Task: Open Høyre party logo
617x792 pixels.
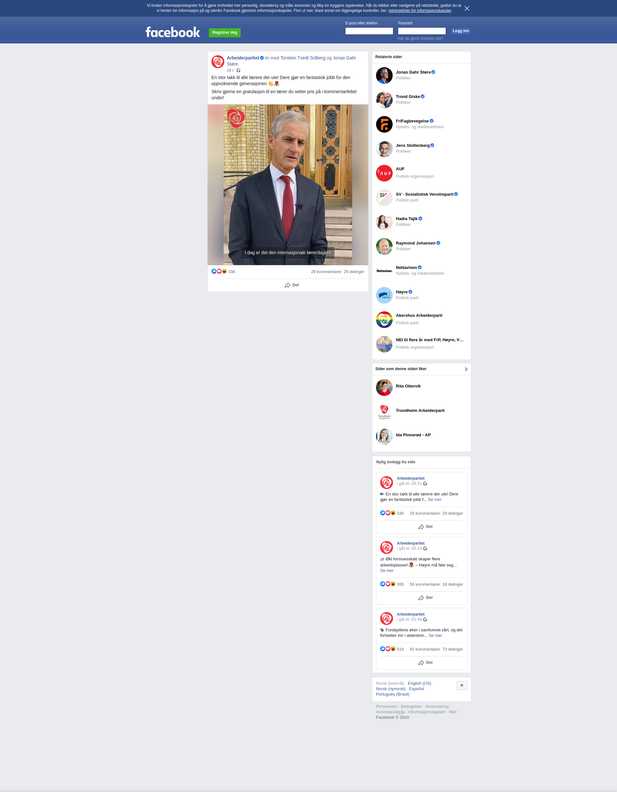Action: [384, 295]
